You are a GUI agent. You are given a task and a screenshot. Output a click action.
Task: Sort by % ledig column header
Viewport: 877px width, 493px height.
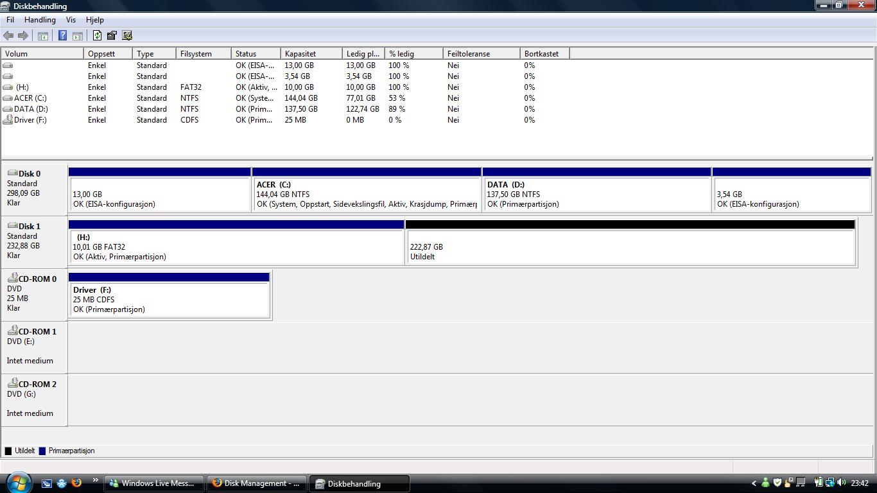413,54
